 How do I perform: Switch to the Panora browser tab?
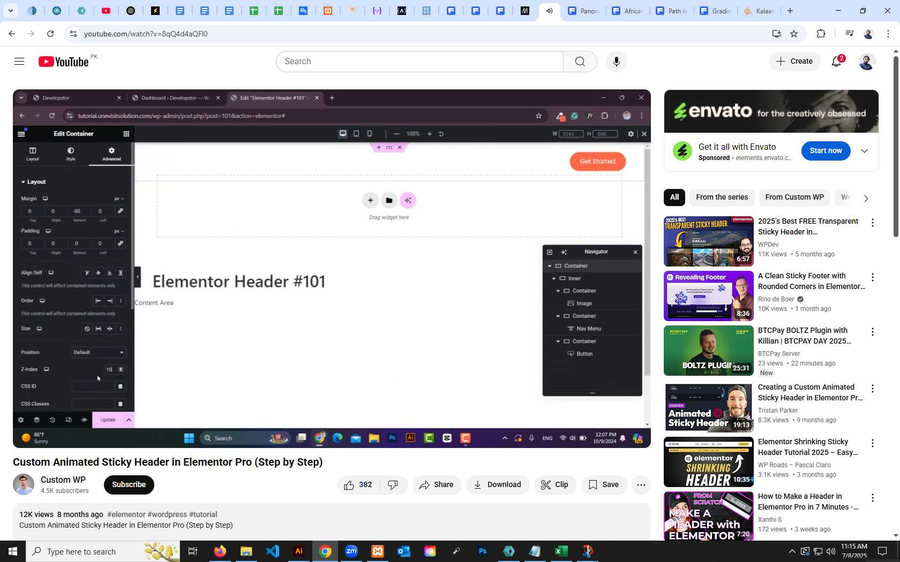[584, 11]
